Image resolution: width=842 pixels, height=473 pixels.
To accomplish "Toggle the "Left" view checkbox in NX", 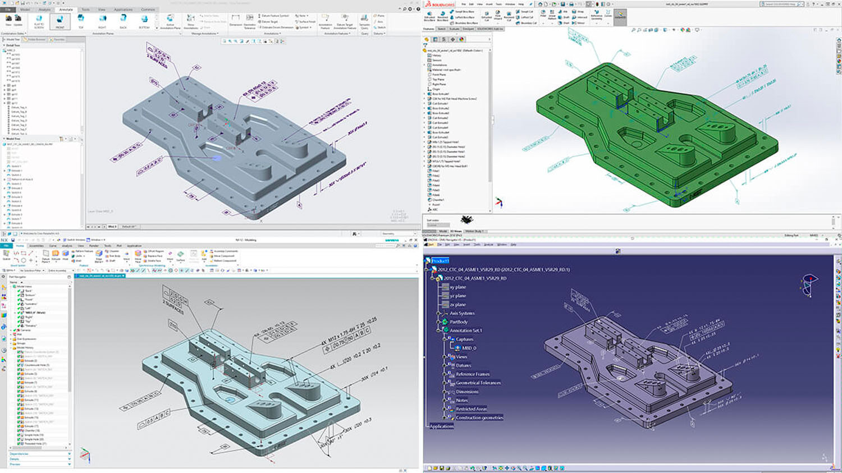I will (x=19, y=308).
